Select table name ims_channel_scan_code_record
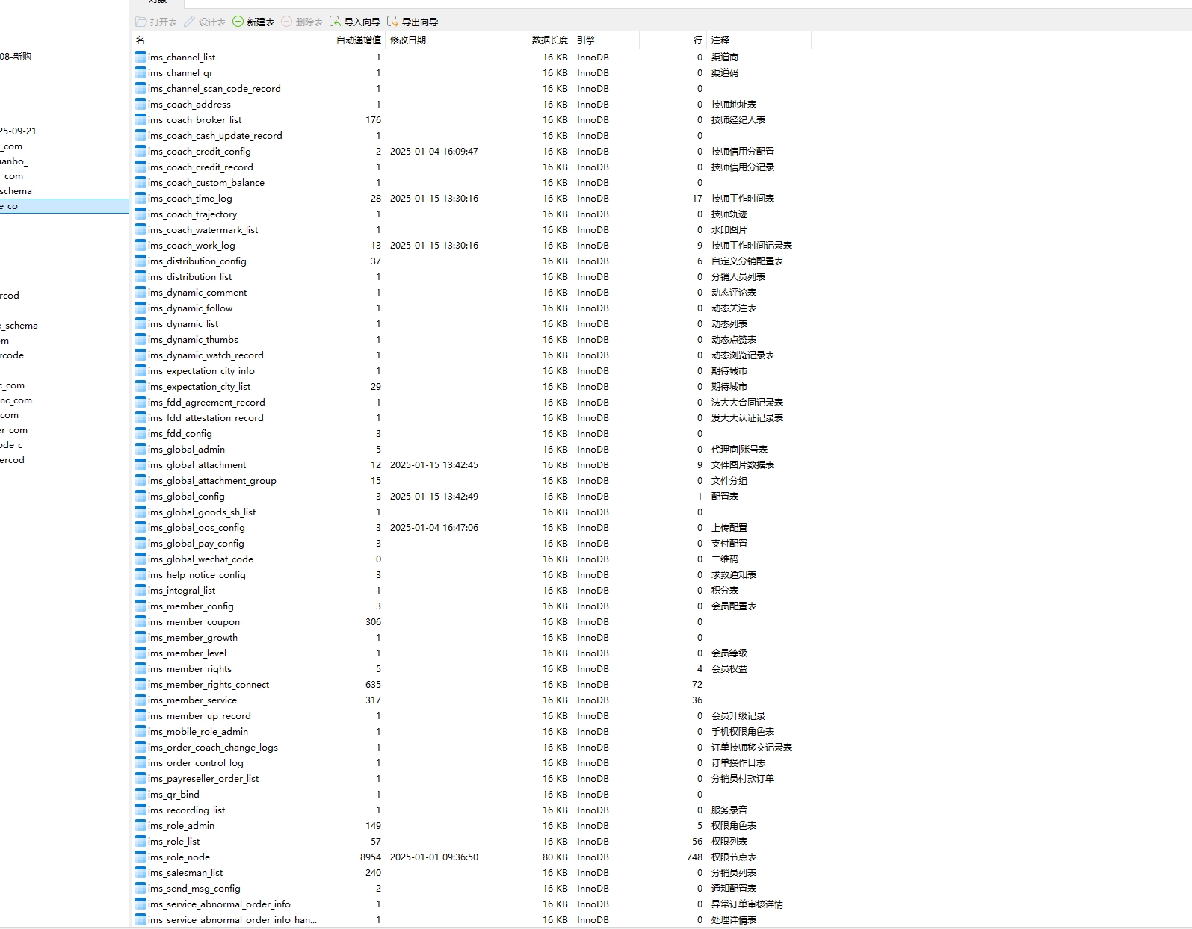Viewport: 1192px width, 929px height. pos(214,88)
